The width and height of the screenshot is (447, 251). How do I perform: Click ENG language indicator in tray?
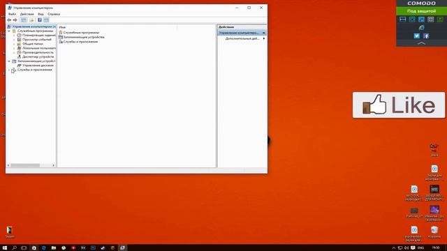pos(420,248)
